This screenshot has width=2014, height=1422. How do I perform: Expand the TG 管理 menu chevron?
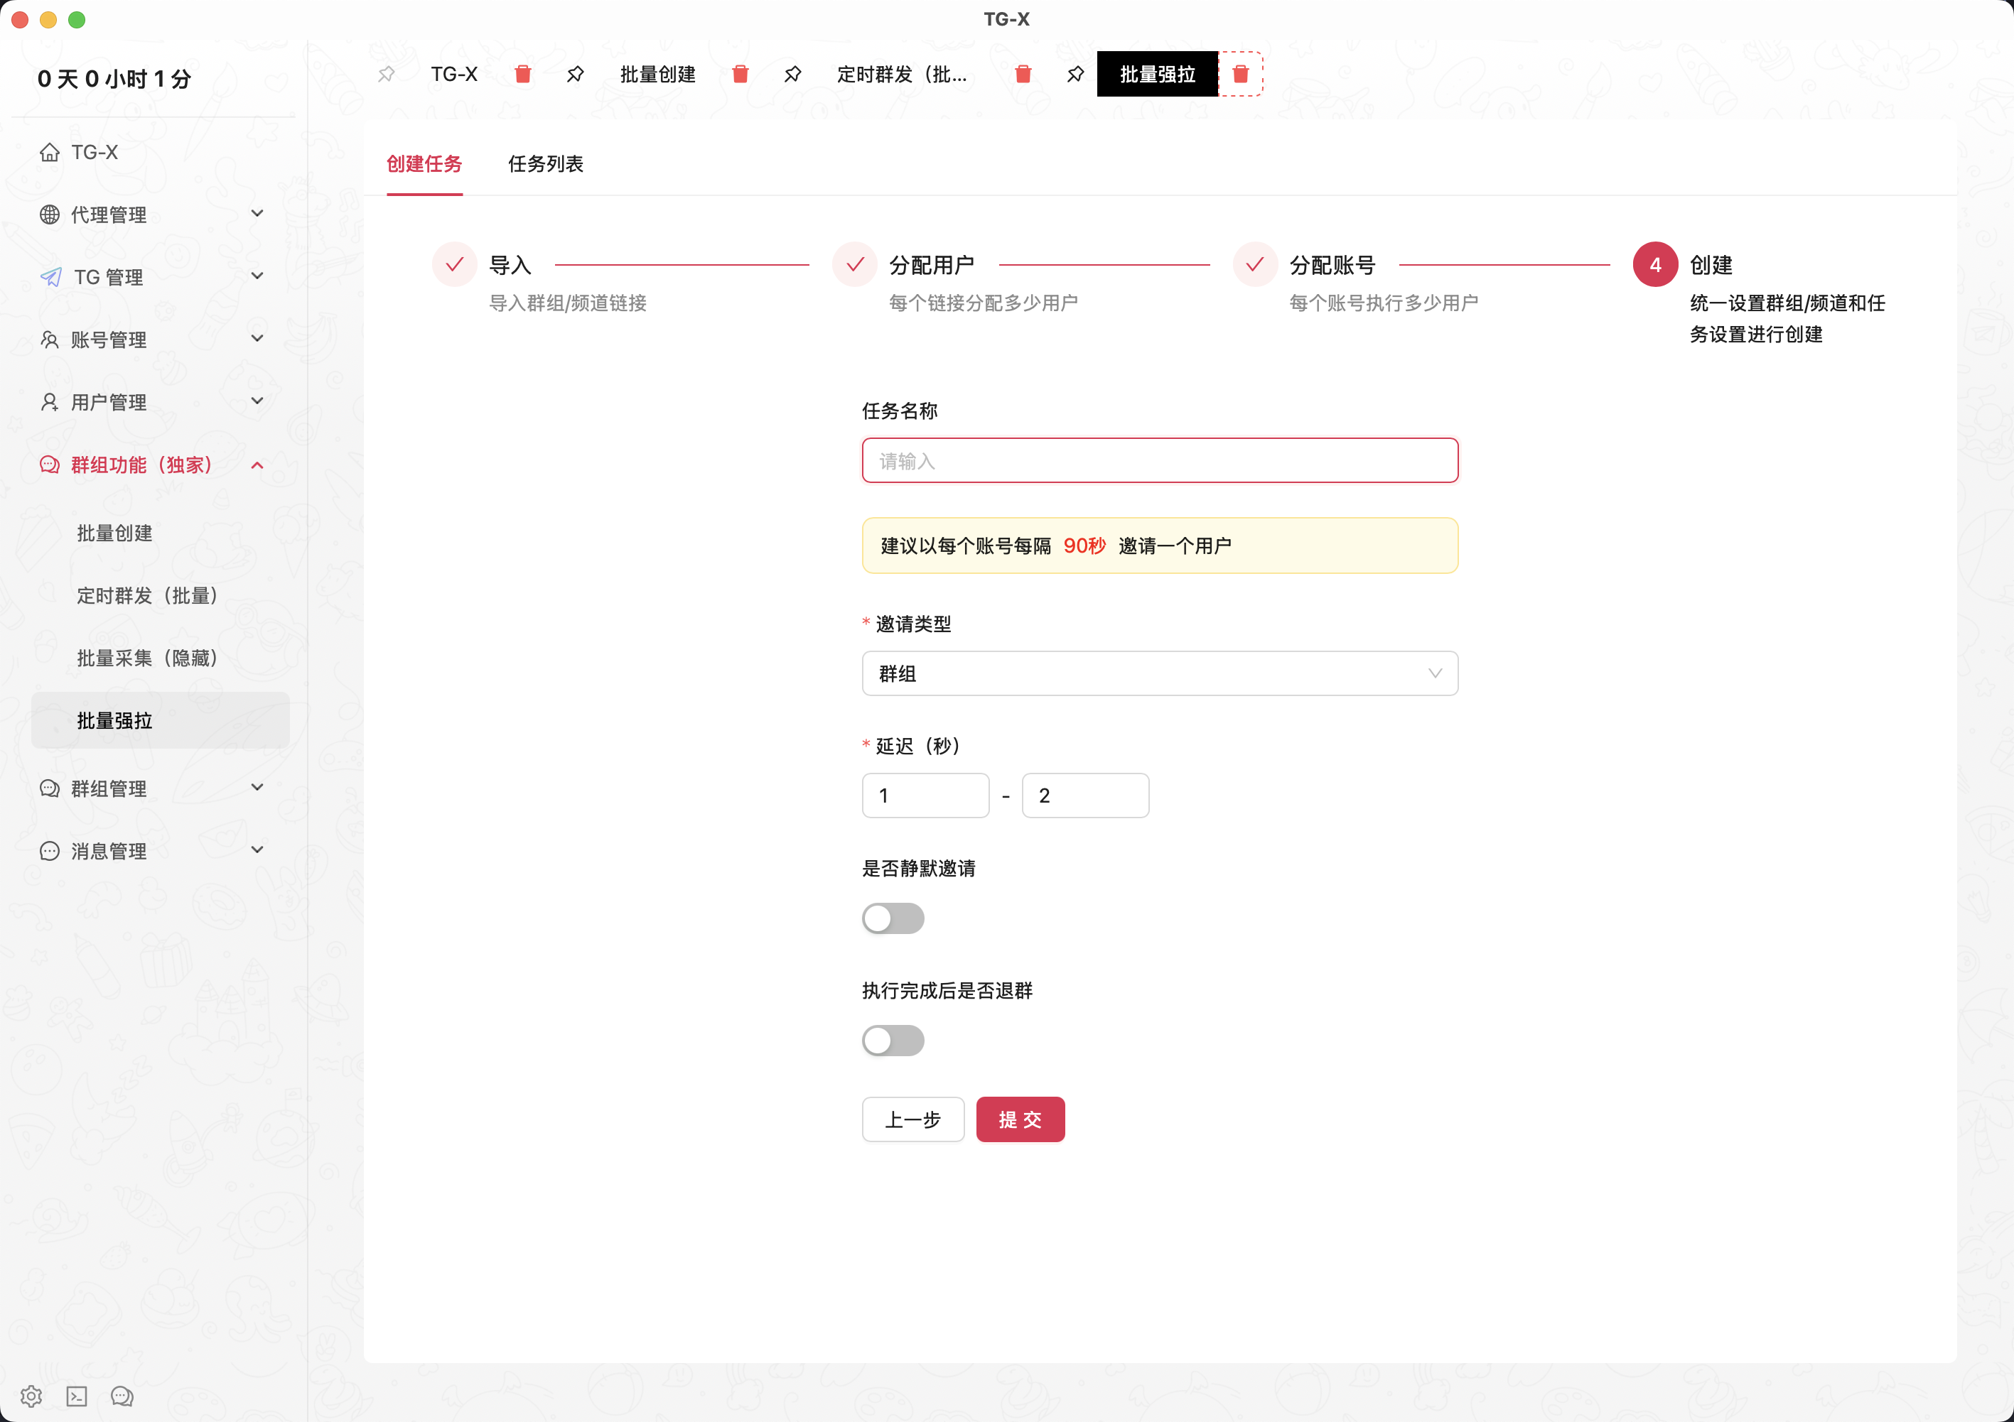[x=257, y=276]
